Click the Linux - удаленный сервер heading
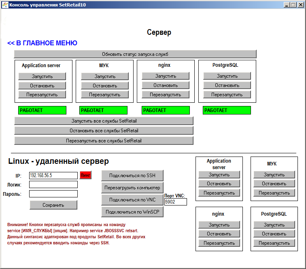Viewport: 306px width, 269px height. tap(58, 161)
